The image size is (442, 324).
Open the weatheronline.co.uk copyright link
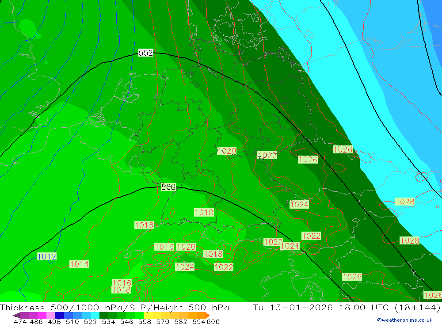pos(405,320)
